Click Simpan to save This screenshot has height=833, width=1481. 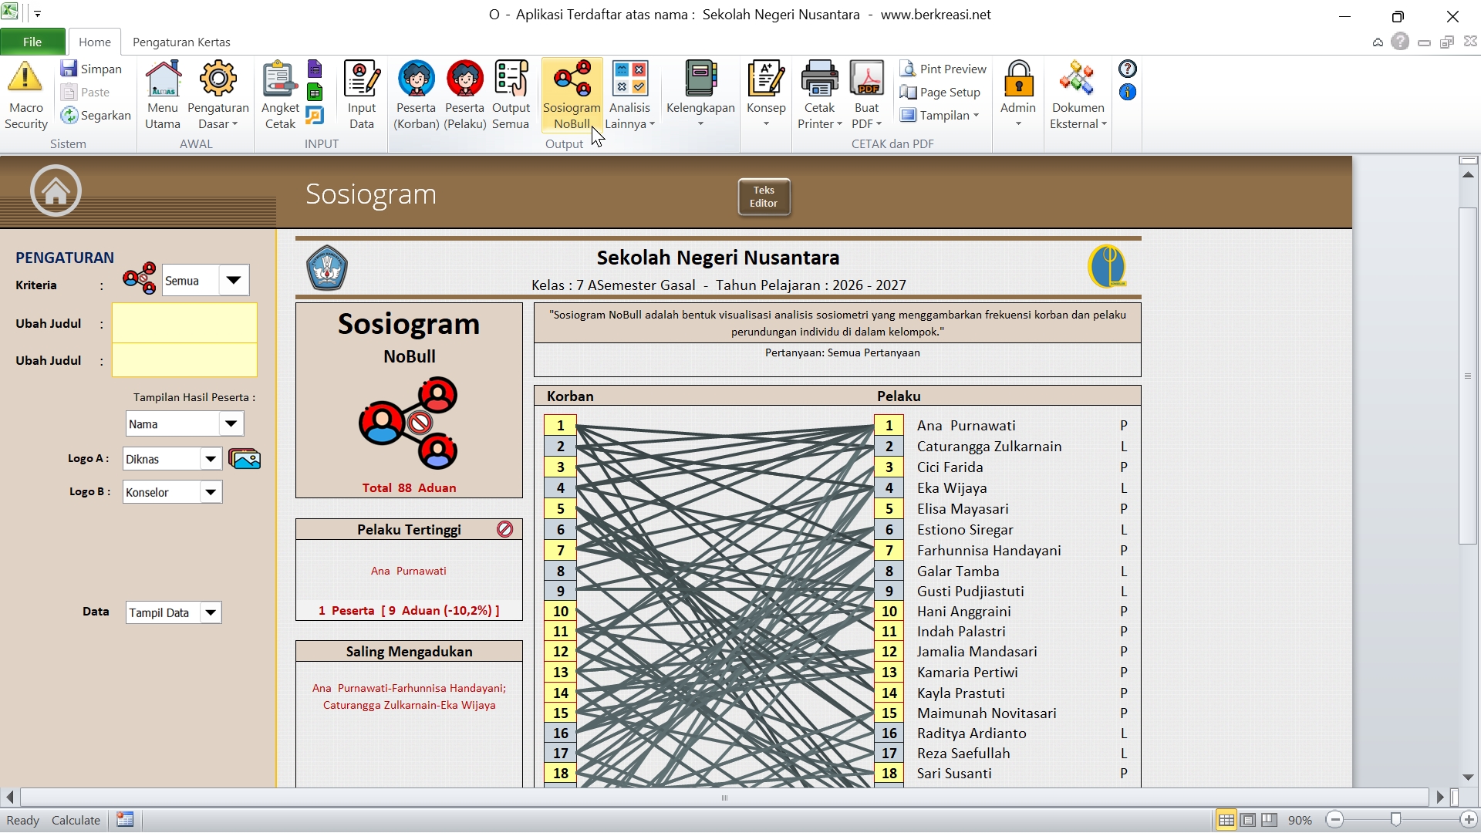click(x=92, y=69)
